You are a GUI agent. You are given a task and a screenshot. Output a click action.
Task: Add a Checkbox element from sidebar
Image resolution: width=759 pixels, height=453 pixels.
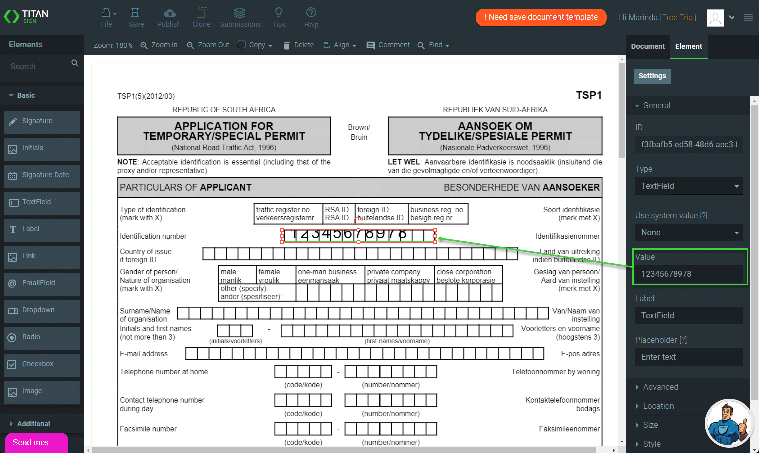(42, 364)
